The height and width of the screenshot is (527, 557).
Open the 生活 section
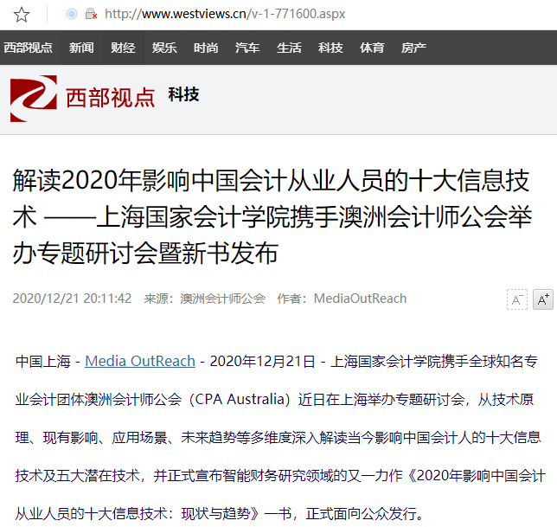289,48
